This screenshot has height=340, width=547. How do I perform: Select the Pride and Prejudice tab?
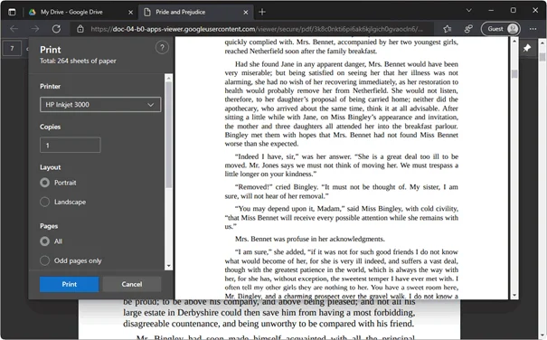(195, 12)
